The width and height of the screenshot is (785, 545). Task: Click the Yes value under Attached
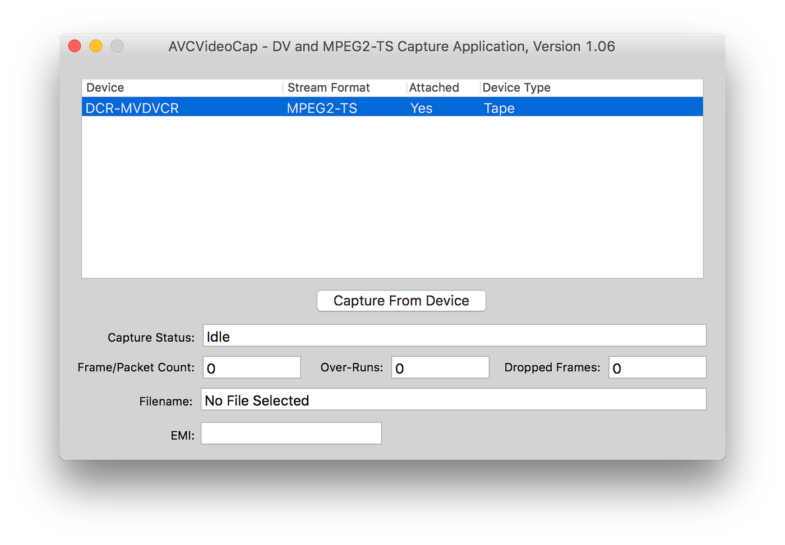pos(421,108)
